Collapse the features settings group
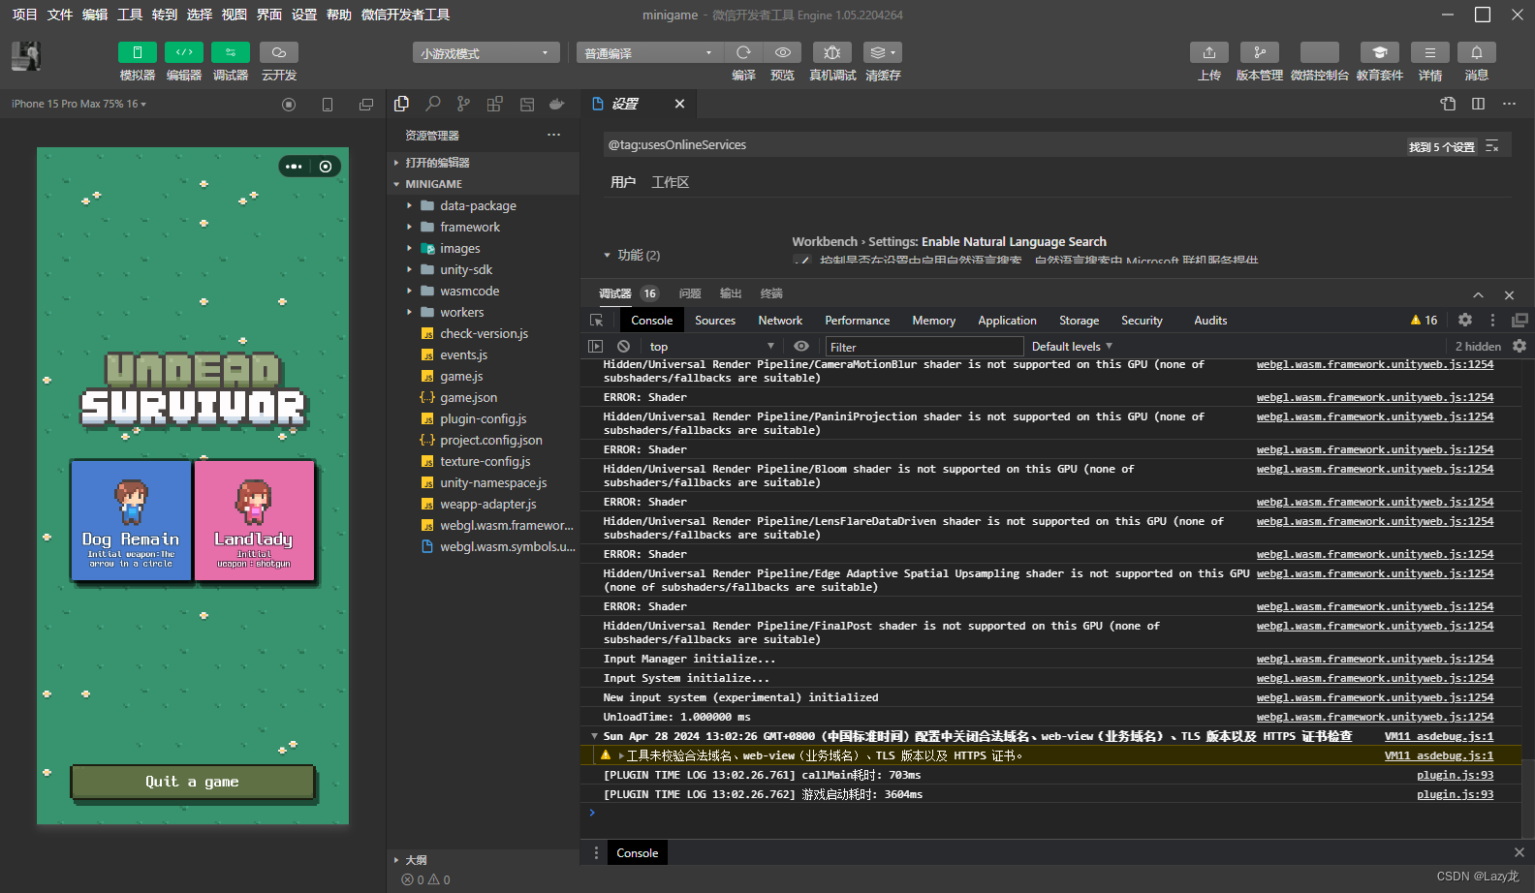The width and height of the screenshot is (1535, 893). (631, 255)
